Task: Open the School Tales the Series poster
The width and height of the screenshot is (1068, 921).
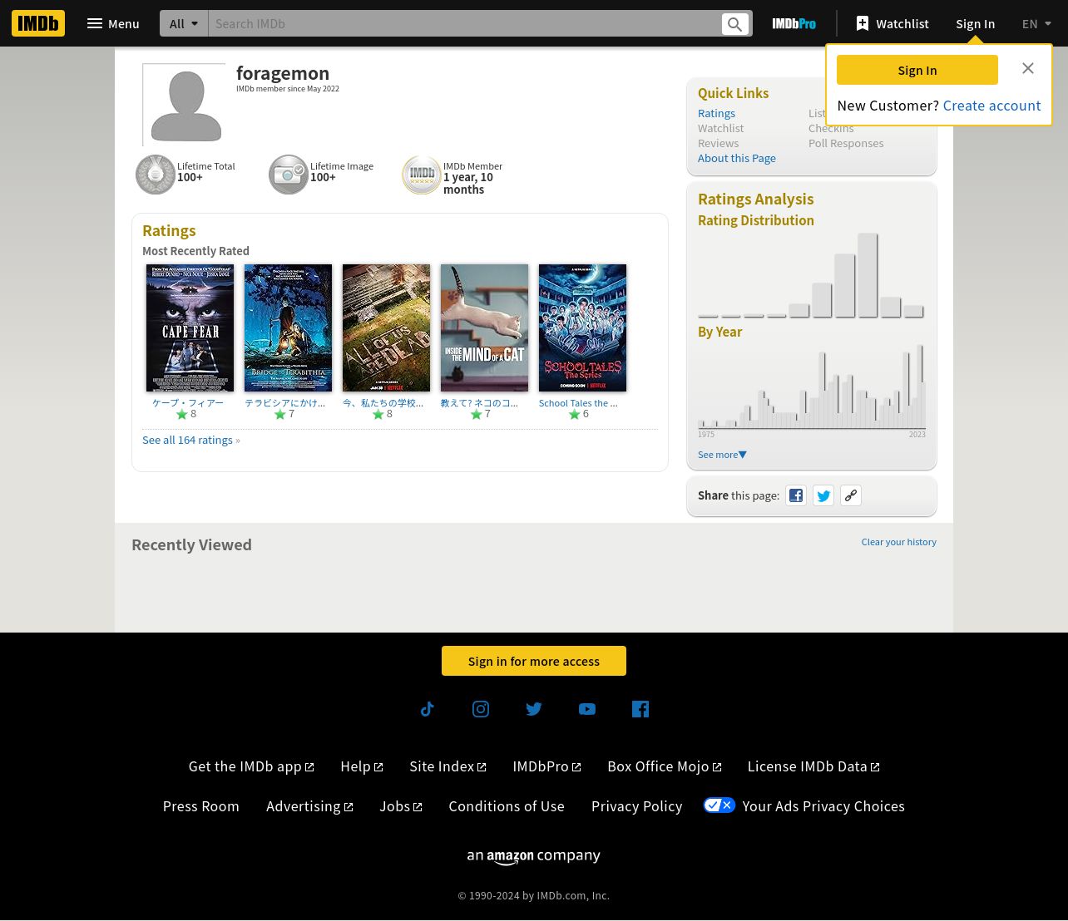Action: pyautogui.click(x=582, y=328)
